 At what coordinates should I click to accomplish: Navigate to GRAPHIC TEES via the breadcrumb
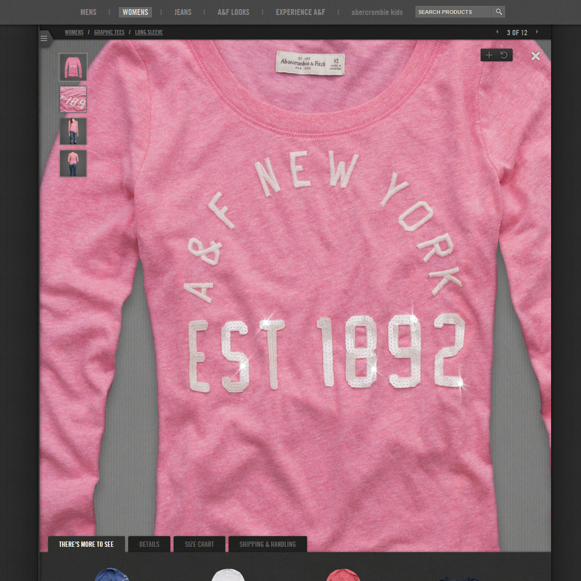coord(109,32)
